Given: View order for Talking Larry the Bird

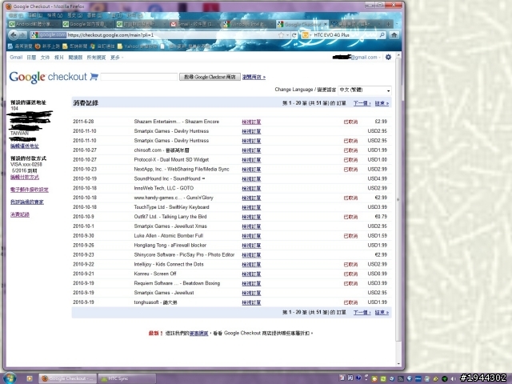Looking at the screenshot, I should [251, 217].
